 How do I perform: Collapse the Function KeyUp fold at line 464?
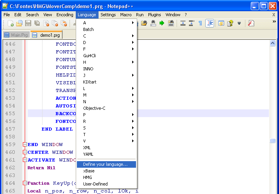[x=25, y=183]
